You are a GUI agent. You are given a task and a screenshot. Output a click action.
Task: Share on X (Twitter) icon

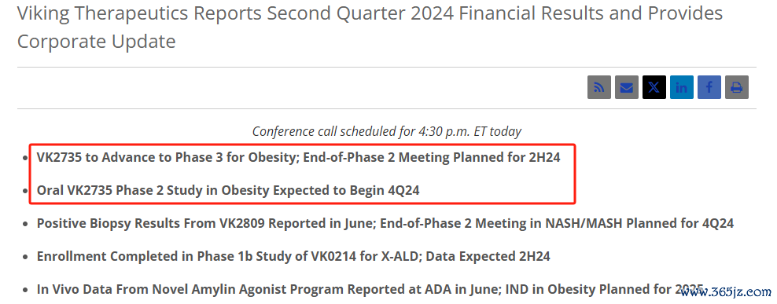(x=654, y=88)
